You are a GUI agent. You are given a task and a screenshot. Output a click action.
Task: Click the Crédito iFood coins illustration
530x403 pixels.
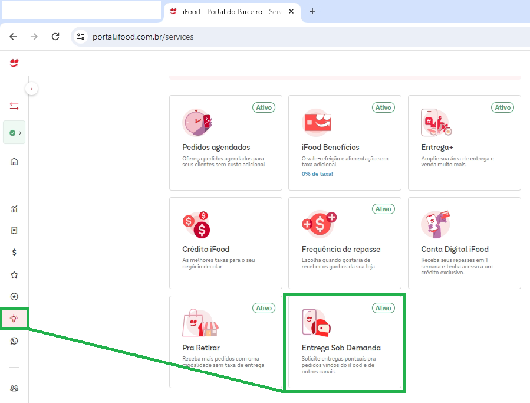click(x=196, y=225)
